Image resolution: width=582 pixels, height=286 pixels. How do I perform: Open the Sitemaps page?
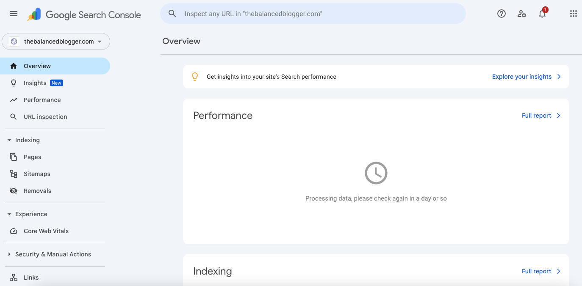[37, 174]
